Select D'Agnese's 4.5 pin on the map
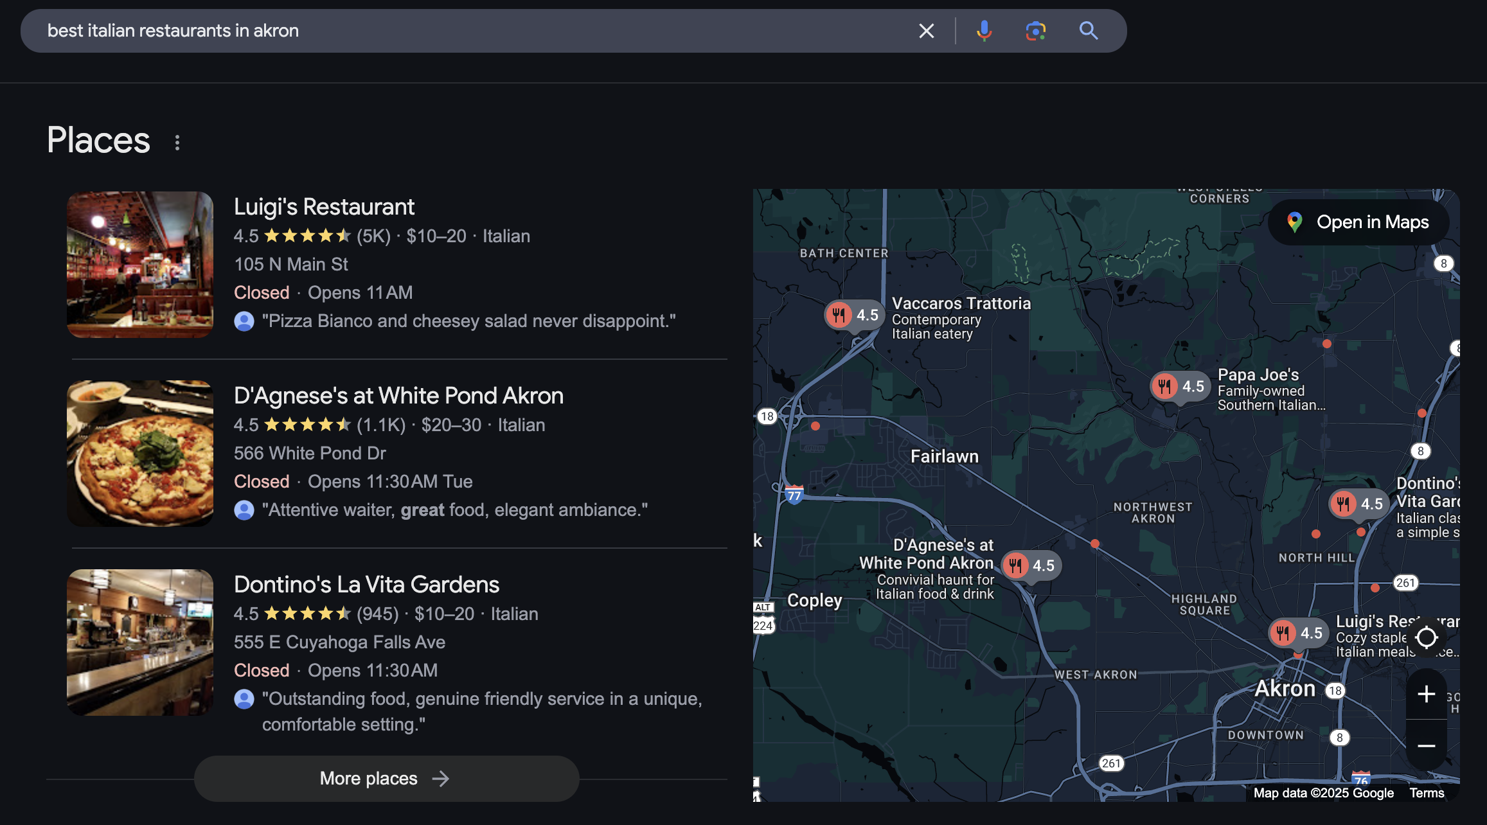This screenshot has height=825, width=1487. 1031,566
